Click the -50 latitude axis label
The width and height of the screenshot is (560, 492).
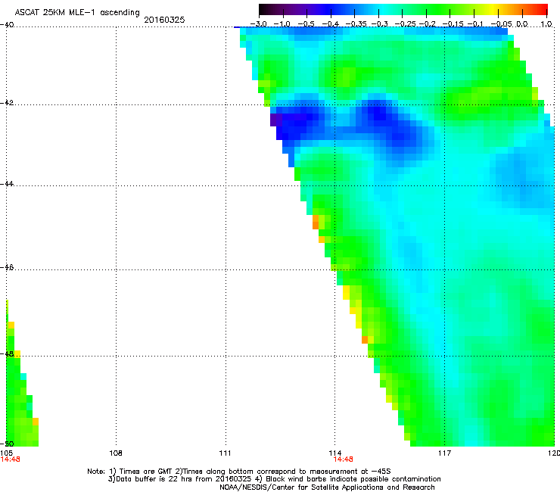click(x=7, y=444)
